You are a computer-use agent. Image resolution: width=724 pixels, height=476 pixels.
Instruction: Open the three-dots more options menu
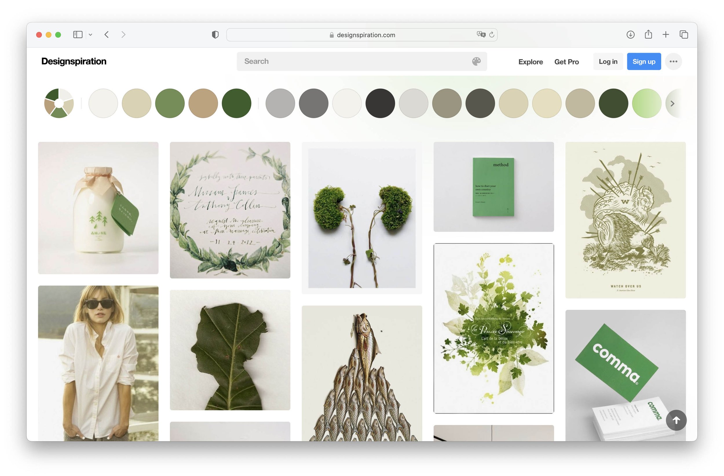click(673, 61)
